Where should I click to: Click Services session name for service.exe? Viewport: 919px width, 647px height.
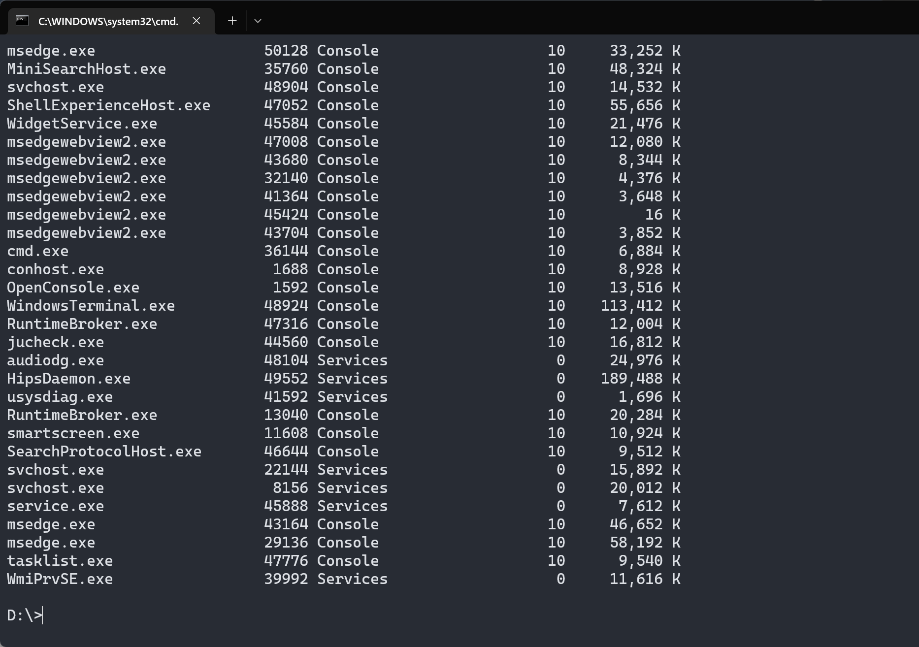point(353,506)
